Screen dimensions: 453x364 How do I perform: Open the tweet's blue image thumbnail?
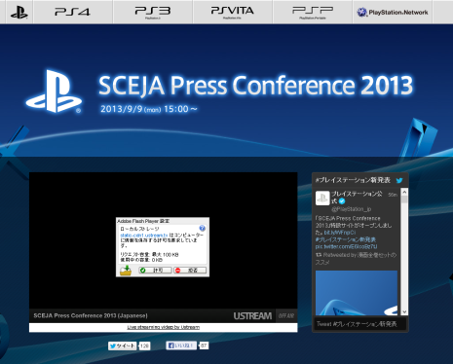pos(357,293)
